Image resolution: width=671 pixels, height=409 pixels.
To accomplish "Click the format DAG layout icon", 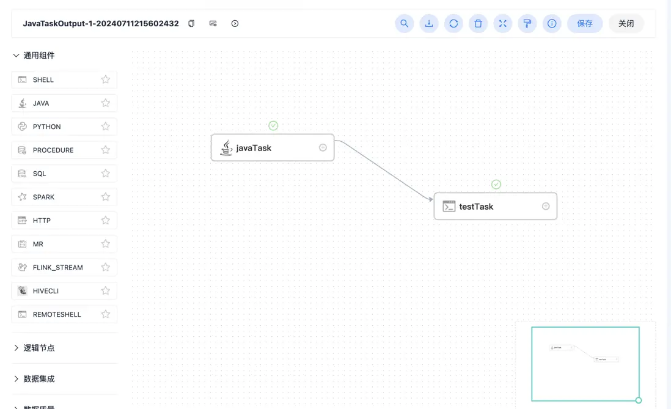I will tap(527, 24).
